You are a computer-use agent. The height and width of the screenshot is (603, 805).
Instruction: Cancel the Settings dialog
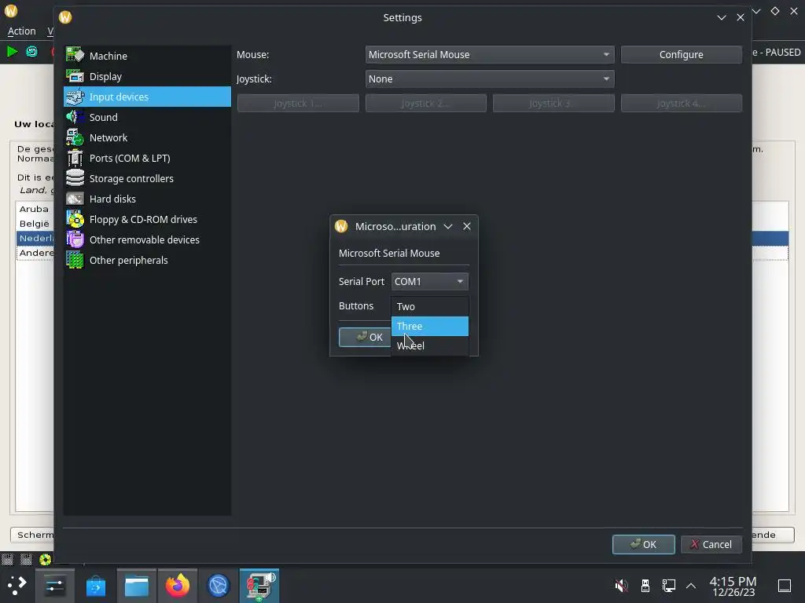click(x=711, y=545)
